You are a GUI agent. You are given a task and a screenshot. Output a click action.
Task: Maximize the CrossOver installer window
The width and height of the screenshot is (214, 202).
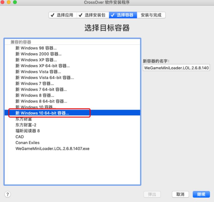coord(15,2)
